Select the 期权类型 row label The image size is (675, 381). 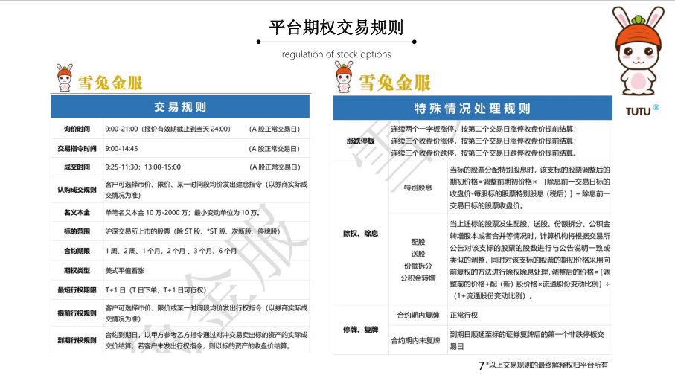(x=77, y=269)
